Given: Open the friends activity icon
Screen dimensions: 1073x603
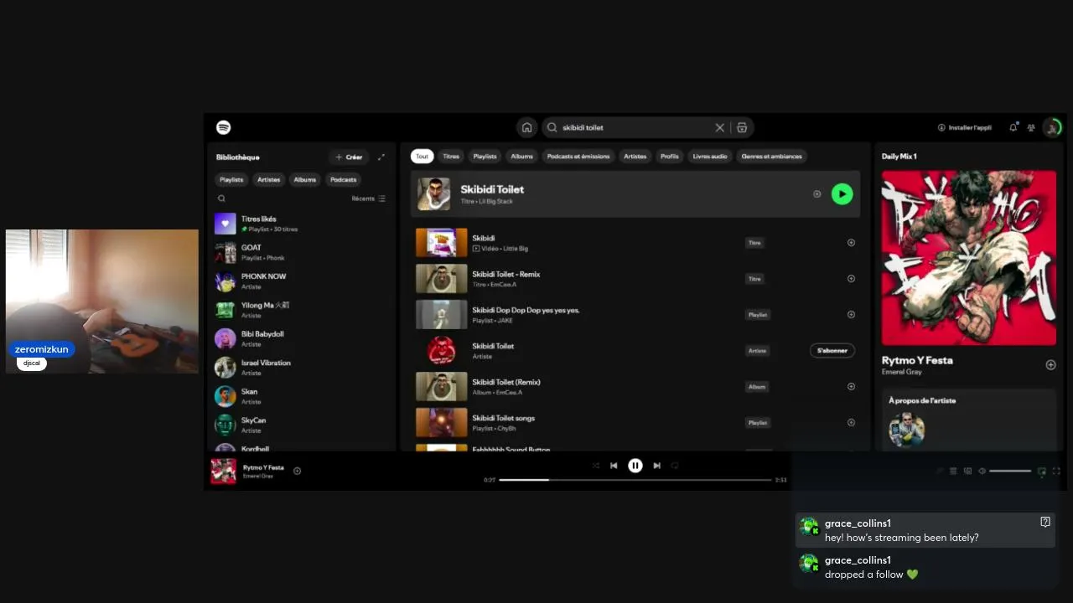Looking at the screenshot, I should point(1031,127).
